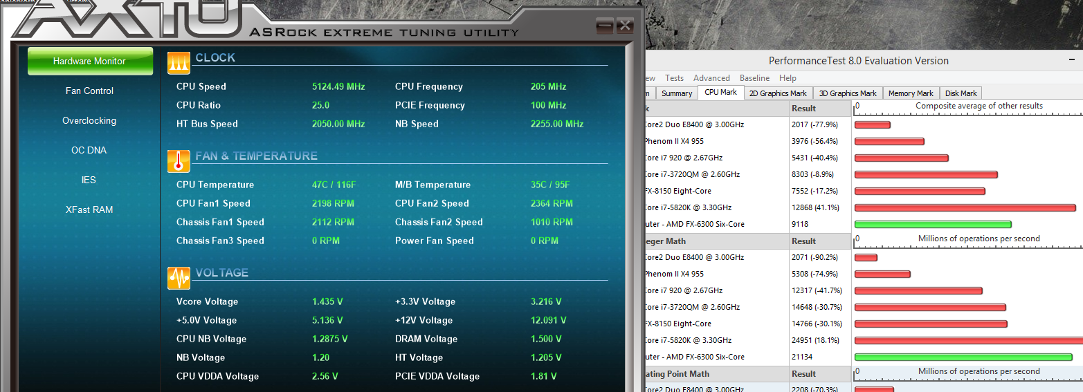This screenshot has width=1083, height=392.
Task: Click the NB Speed value 2255.00 MHz
Action: pyautogui.click(x=557, y=124)
